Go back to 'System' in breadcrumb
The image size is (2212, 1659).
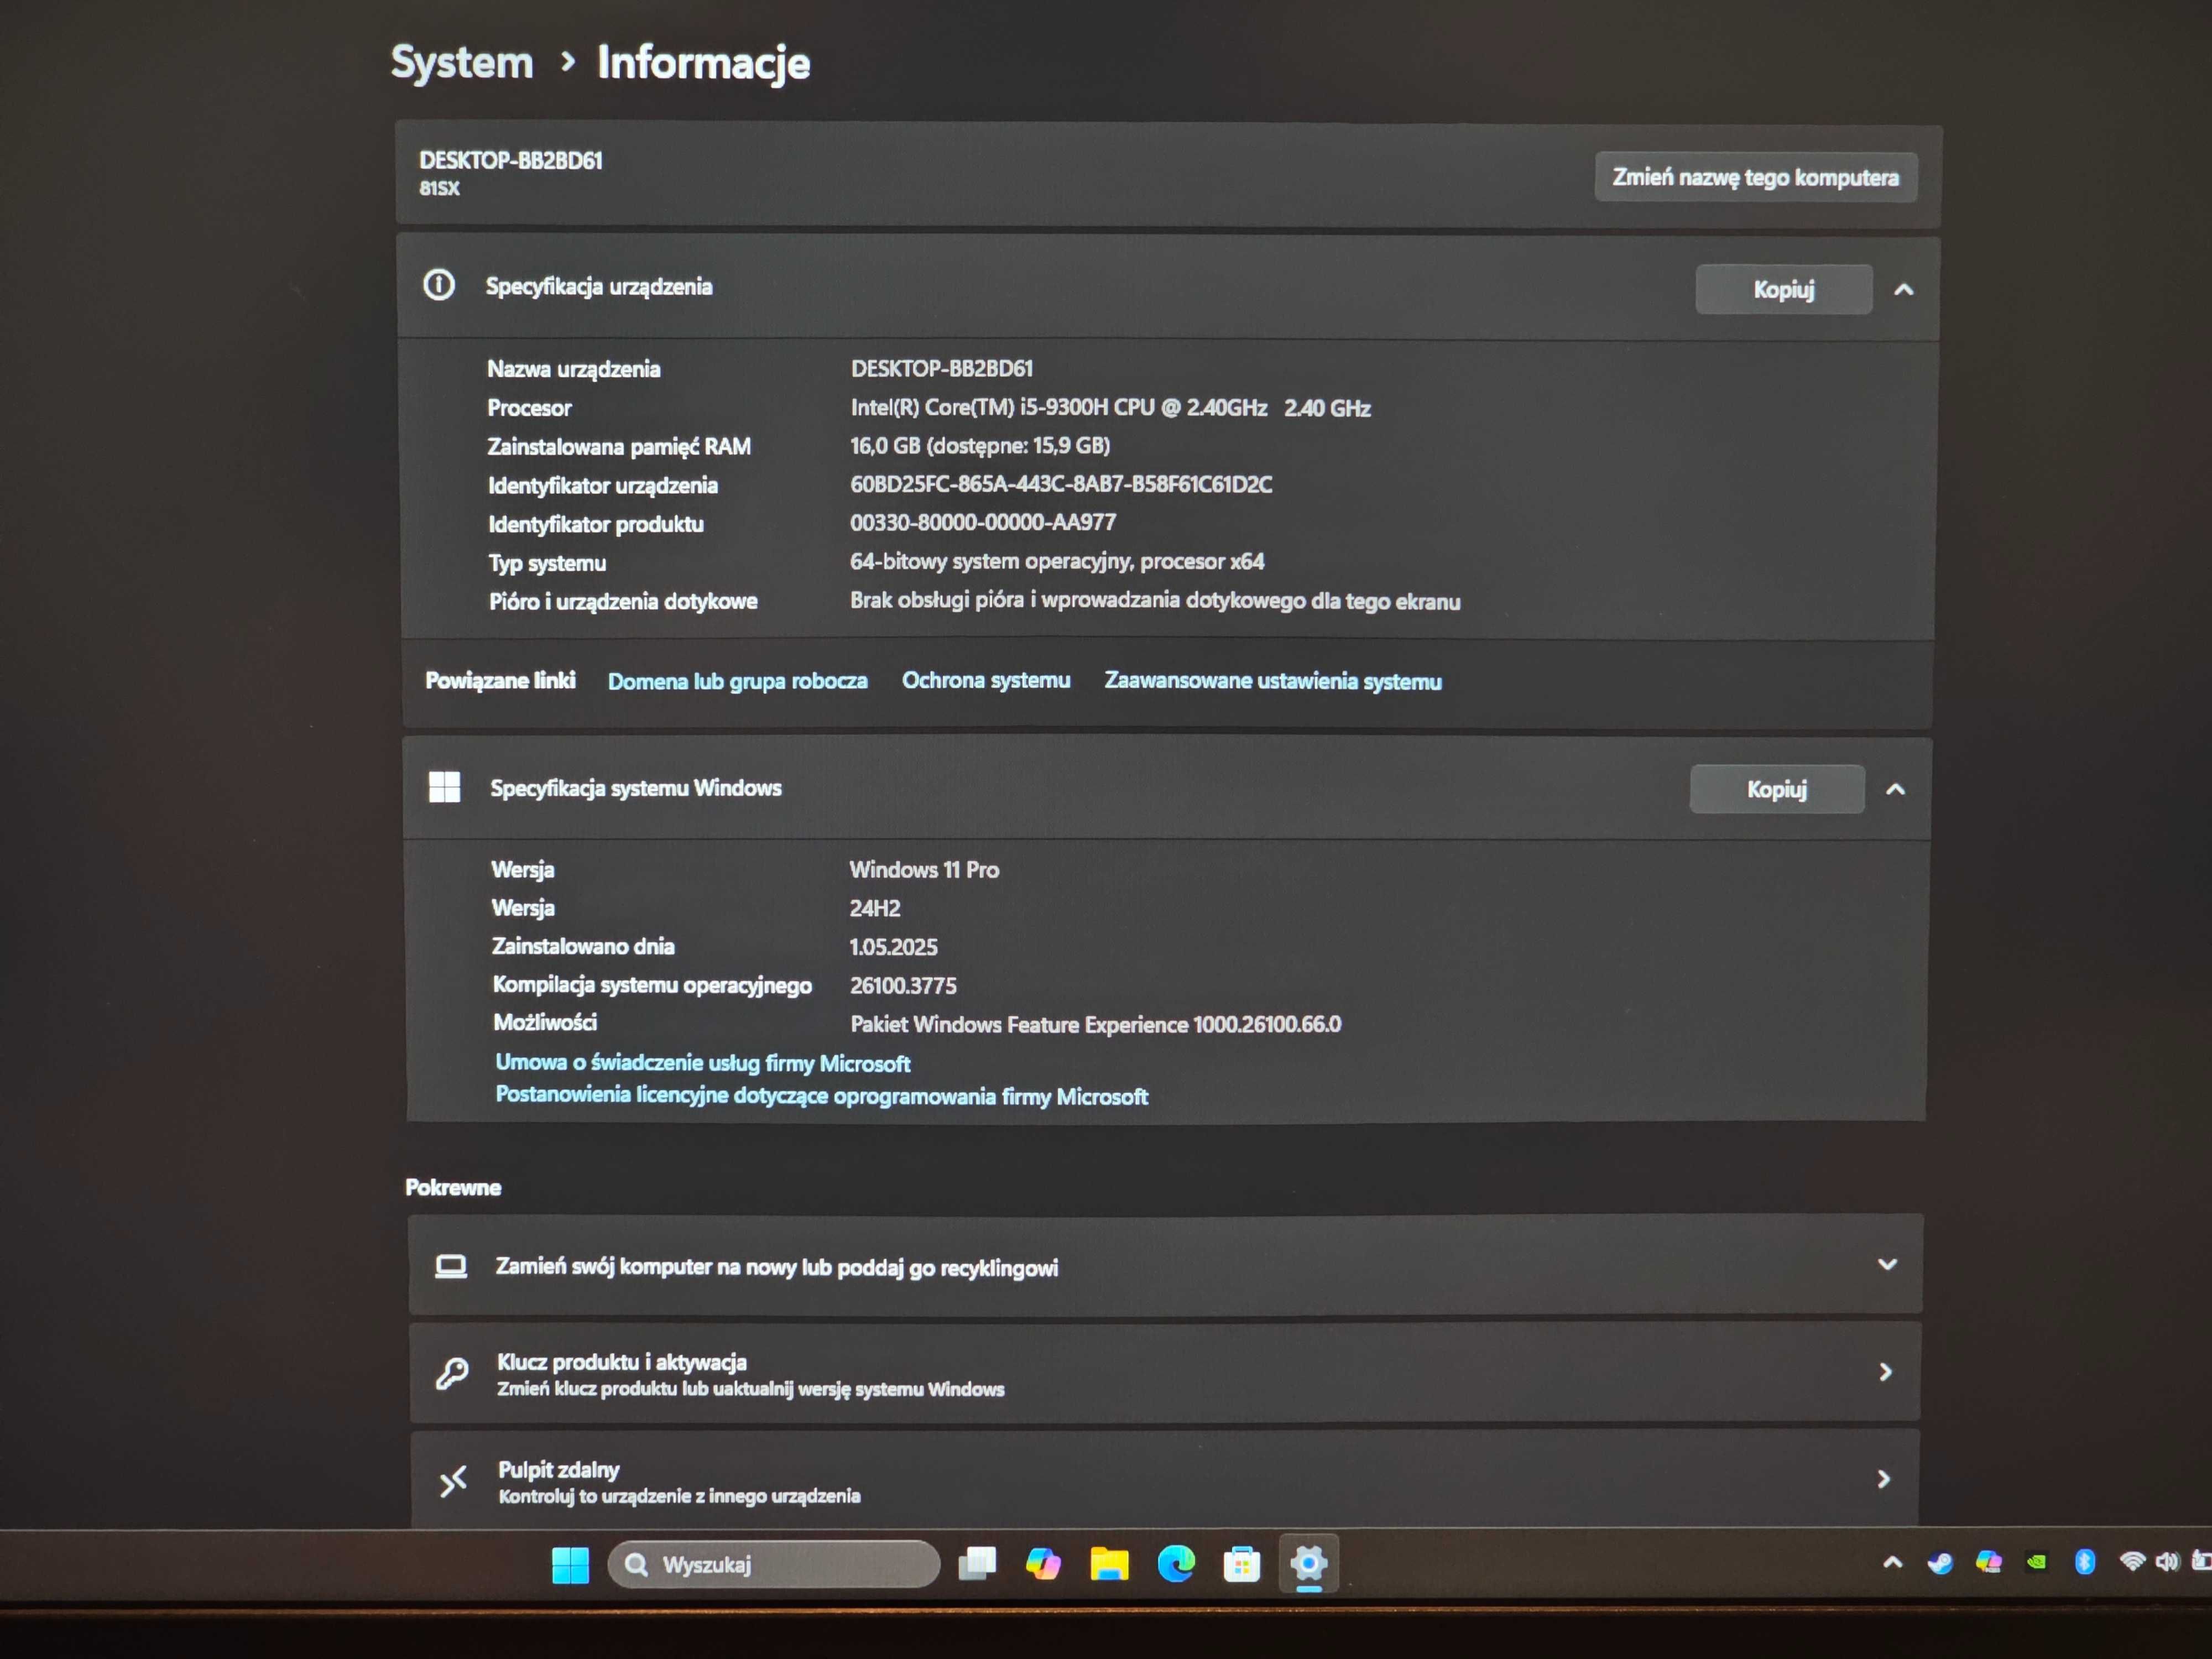click(x=462, y=62)
